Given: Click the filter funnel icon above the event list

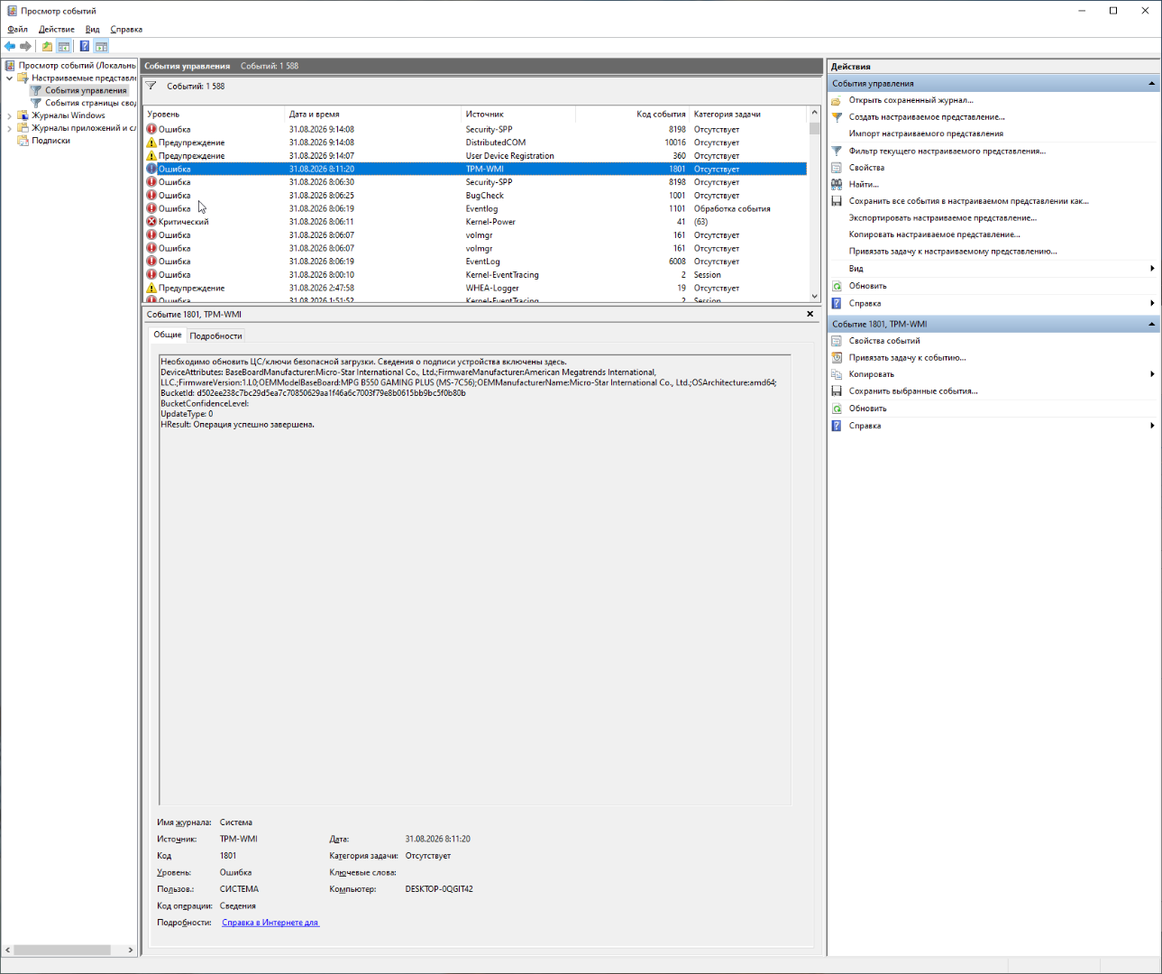Looking at the screenshot, I should [x=151, y=87].
